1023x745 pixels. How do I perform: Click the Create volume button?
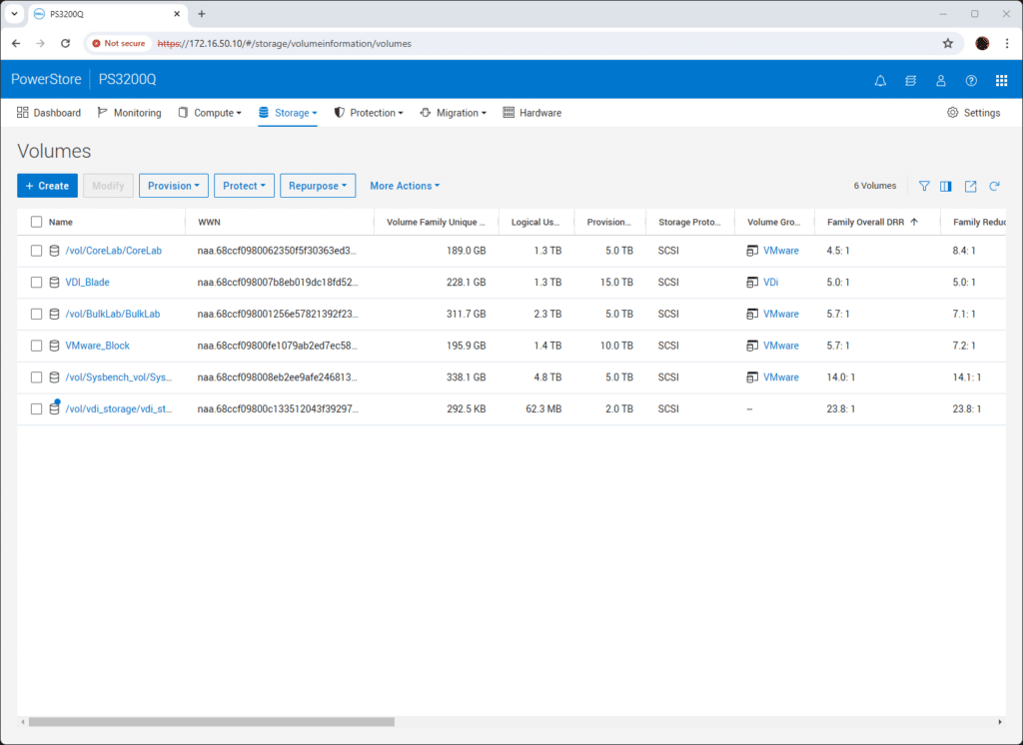point(48,186)
